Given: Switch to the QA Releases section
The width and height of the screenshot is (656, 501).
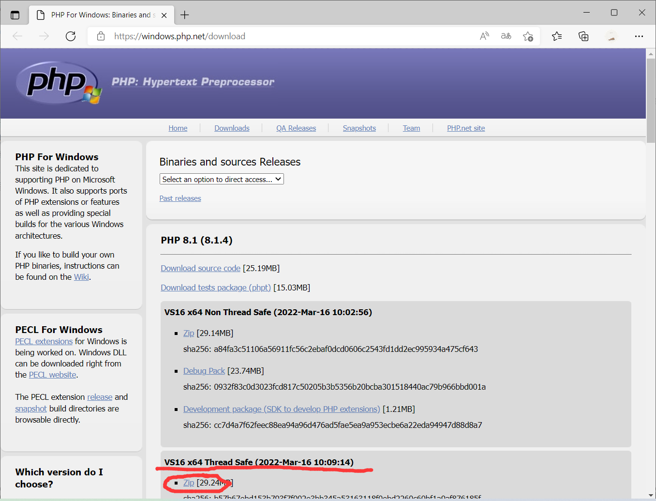Looking at the screenshot, I should [296, 128].
